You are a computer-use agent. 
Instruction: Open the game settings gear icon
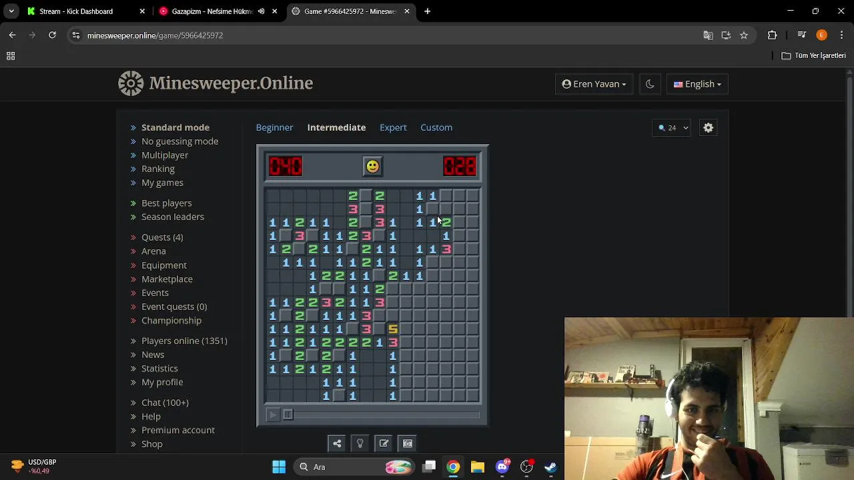click(x=709, y=127)
